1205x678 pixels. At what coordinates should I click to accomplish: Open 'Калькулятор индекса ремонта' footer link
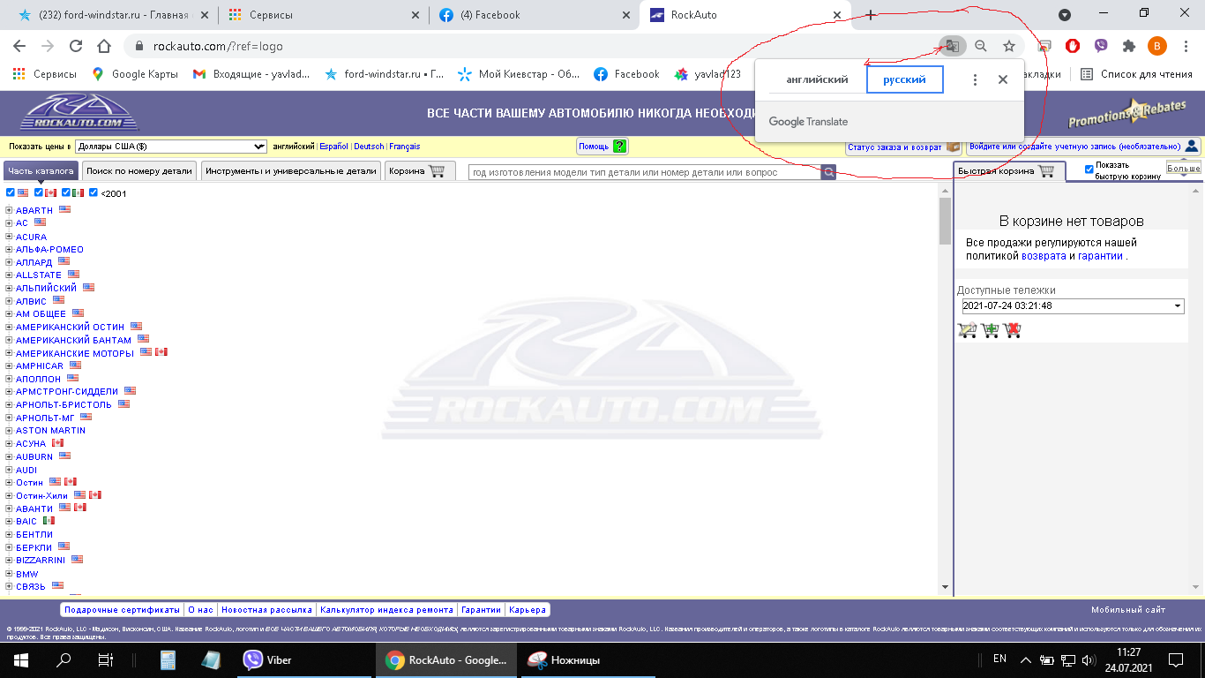click(x=386, y=610)
